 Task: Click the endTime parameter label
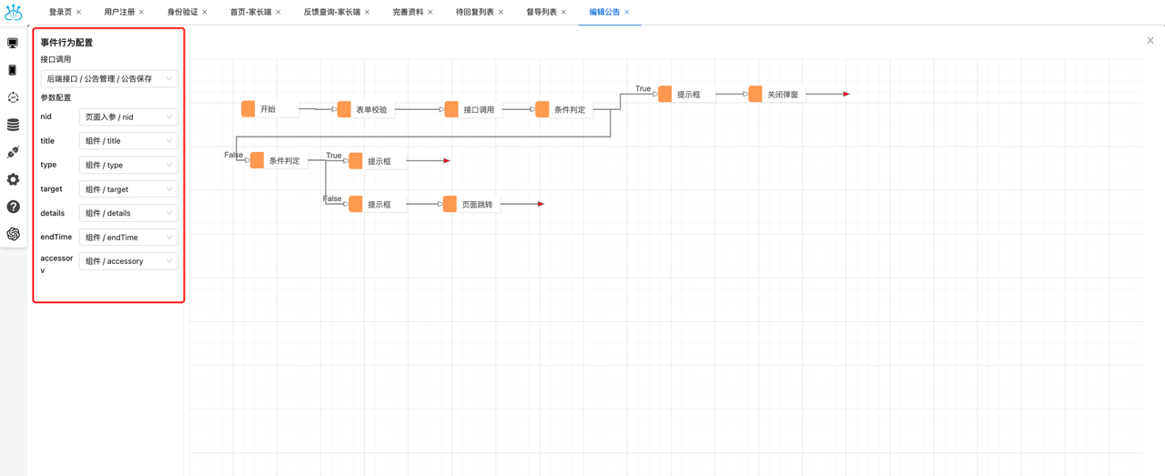(x=56, y=237)
